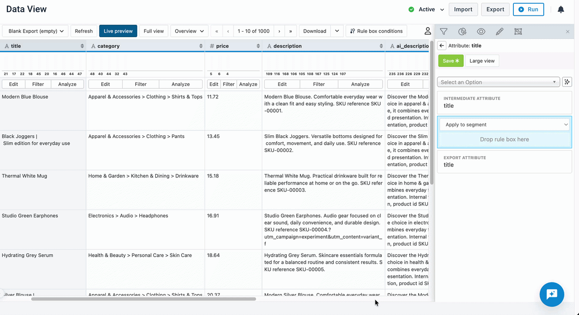
Task: Open the 1 - 10 of 1000 page selector
Action: pos(254,31)
